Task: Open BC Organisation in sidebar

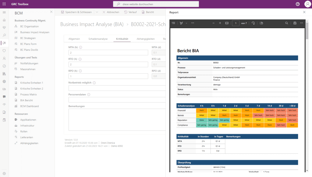Action: coord(30,26)
